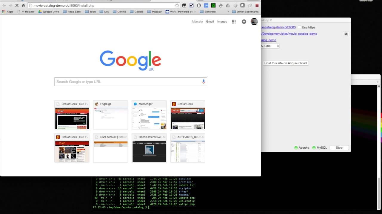Click web.config in the terminal listing
Screen dimensions: 382x214
(187, 201)
